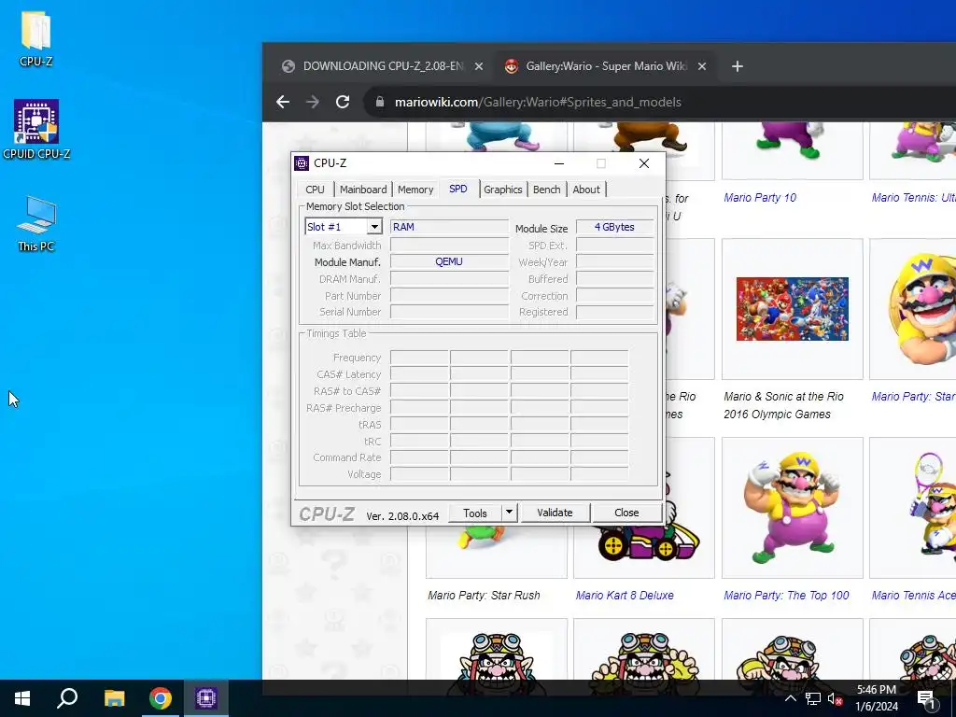Click the CPU-Z title bar icon
The width and height of the screenshot is (956, 717).
[302, 163]
